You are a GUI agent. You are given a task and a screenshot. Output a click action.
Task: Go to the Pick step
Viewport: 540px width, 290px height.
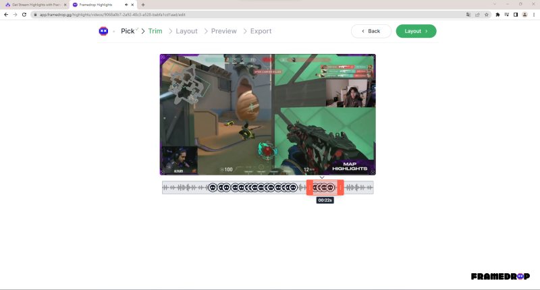point(128,31)
